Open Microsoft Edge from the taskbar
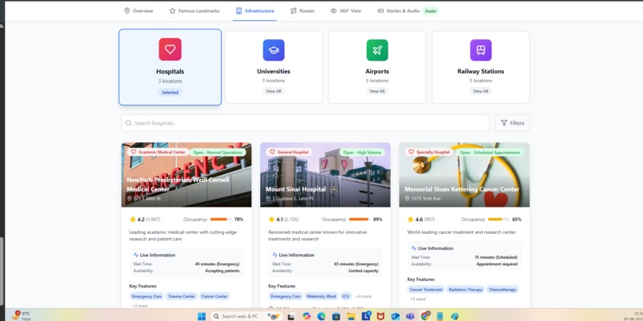 pyautogui.click(x=321, y=316)
